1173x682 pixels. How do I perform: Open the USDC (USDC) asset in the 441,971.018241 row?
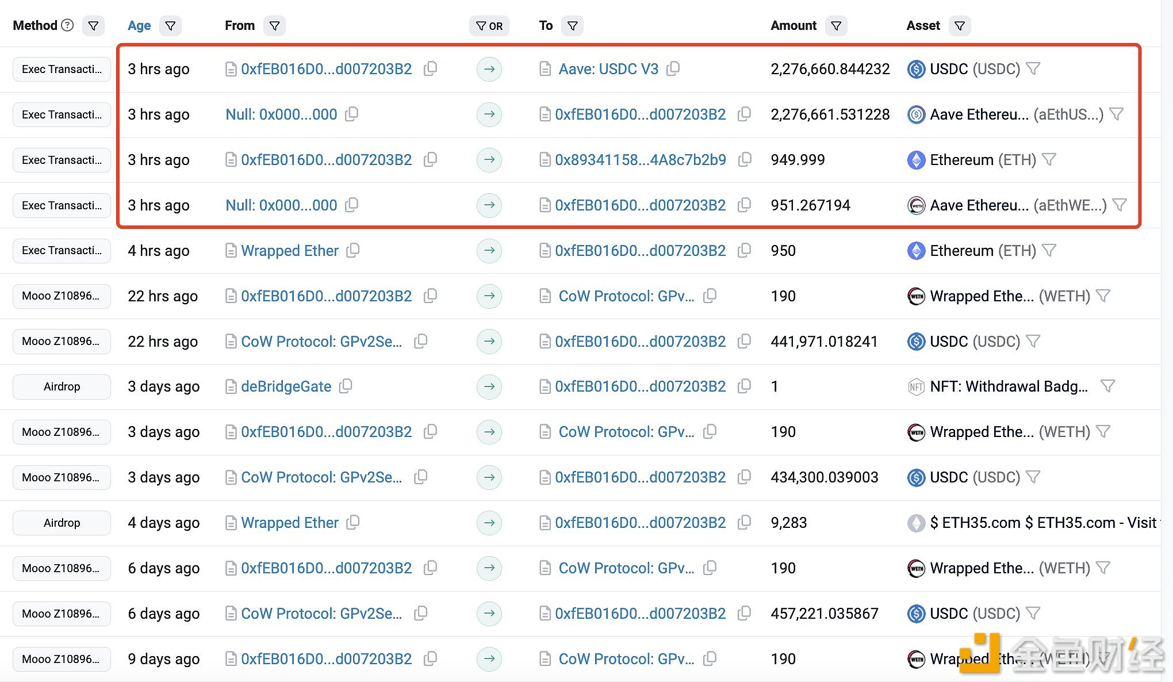pos(975,342)
